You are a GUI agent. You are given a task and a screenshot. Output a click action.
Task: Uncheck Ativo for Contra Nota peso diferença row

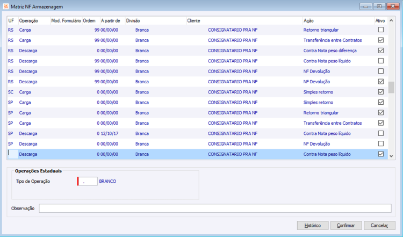pyautogui.click(x=380, y=51)
